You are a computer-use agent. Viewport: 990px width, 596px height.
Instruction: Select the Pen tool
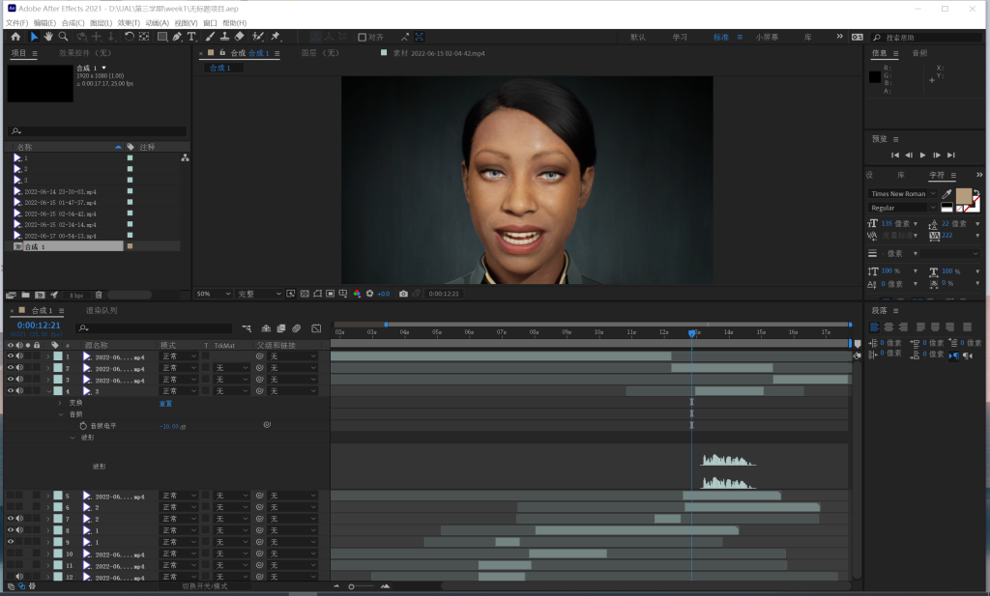(177, 37)
